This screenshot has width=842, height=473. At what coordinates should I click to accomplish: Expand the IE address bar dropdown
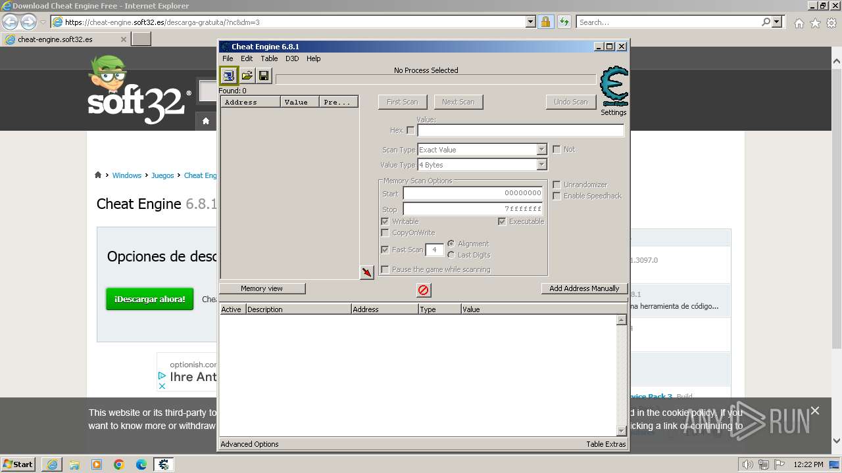pos(531,22)
